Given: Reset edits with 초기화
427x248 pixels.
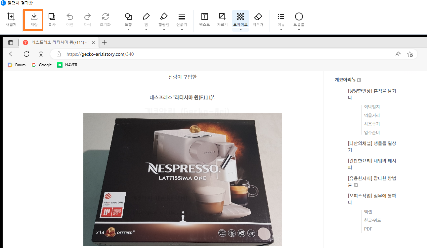Looking at the screenshot, I should coord(105,20).
